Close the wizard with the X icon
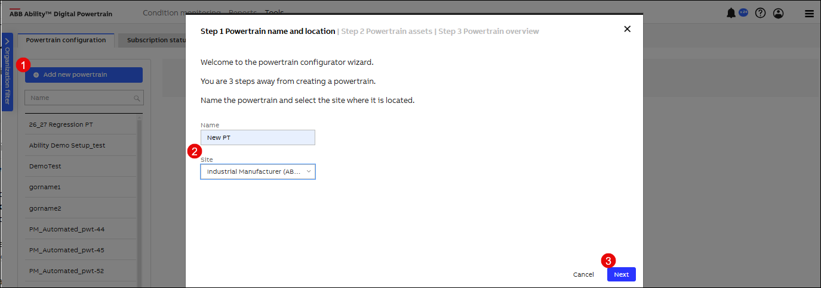Image resolution: width=821 pixels, height=288 pixels. [627, 29]
